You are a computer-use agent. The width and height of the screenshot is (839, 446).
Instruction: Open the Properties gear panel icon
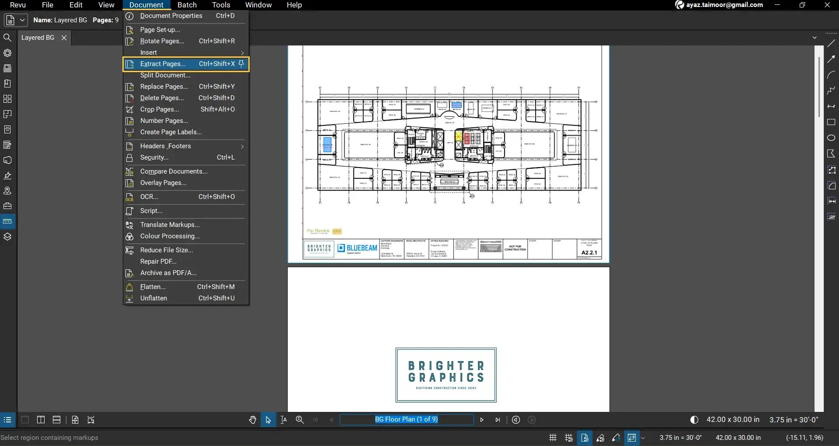[x=7, y=53]
